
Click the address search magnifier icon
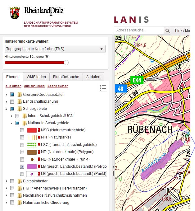tap(167, 30)
